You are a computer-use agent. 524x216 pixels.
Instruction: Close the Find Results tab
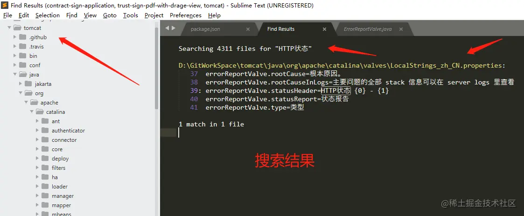coord(324,29)
